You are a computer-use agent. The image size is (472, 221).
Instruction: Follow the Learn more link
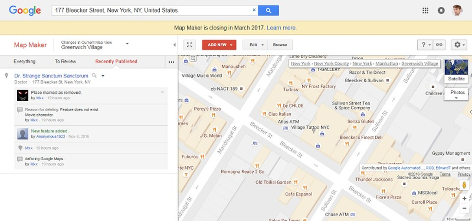(282, 28)
